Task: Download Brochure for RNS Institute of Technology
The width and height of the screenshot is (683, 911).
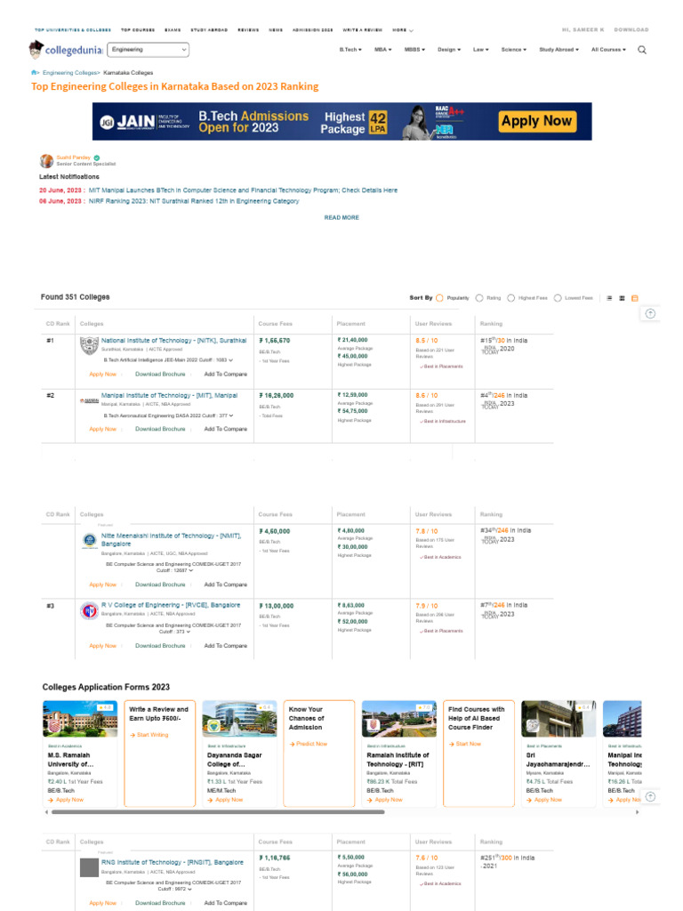Action: pos(160,903)
